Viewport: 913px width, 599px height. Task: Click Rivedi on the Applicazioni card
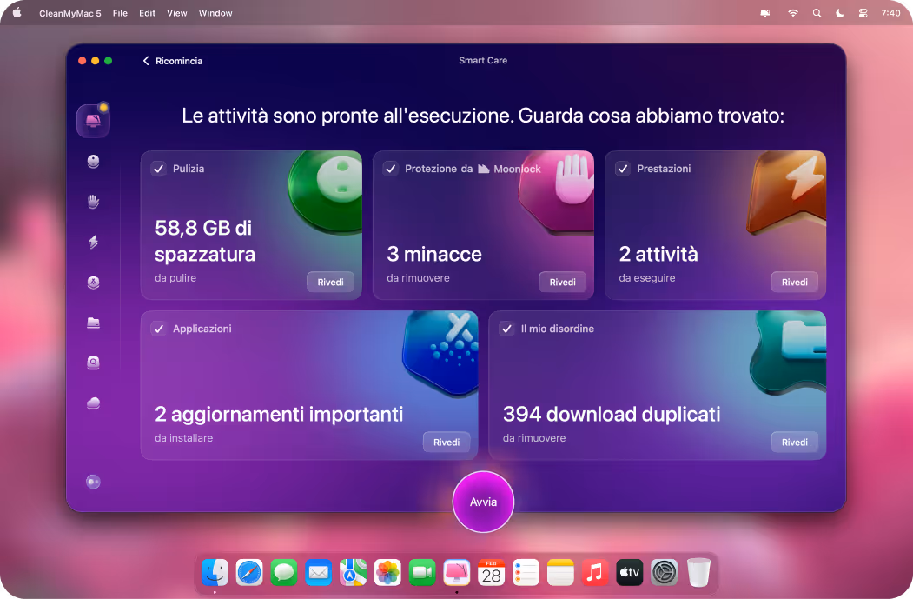pyautogui.click(x=447, y=443)
